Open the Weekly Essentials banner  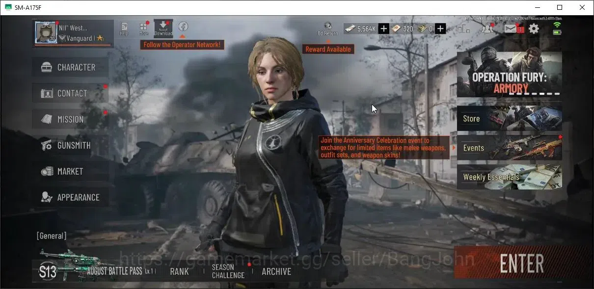[x=510, y=177]
